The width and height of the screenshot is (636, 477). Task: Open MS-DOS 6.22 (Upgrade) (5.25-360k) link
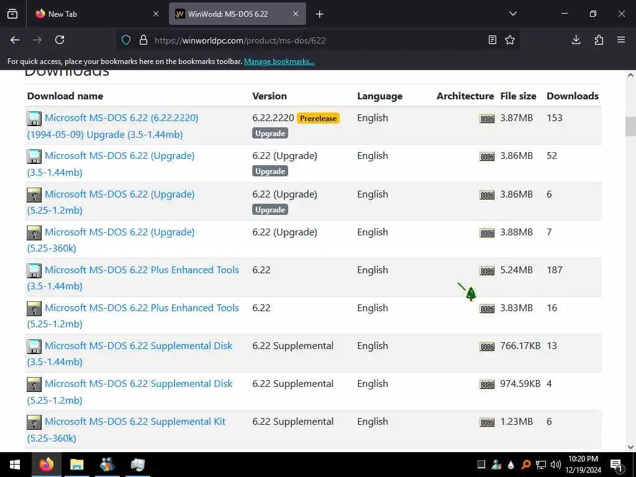(x=111, y=240)
